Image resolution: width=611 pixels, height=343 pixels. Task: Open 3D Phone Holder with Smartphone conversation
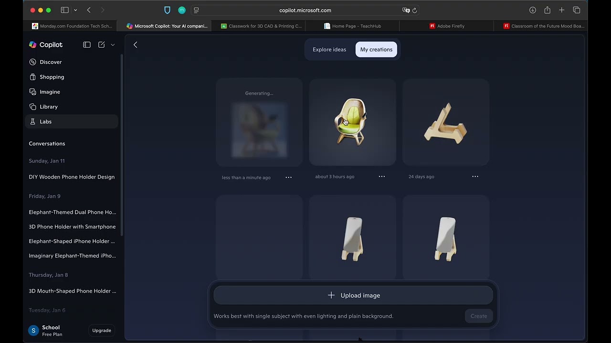72,227
